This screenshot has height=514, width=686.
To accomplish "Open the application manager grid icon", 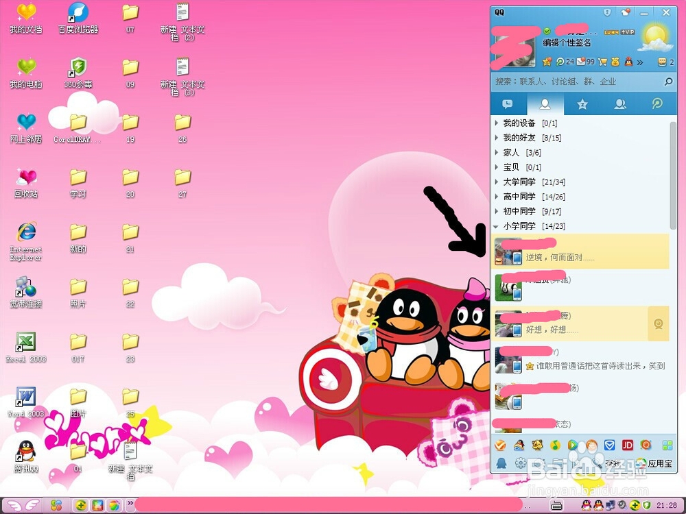I will [x=667, y=445].
